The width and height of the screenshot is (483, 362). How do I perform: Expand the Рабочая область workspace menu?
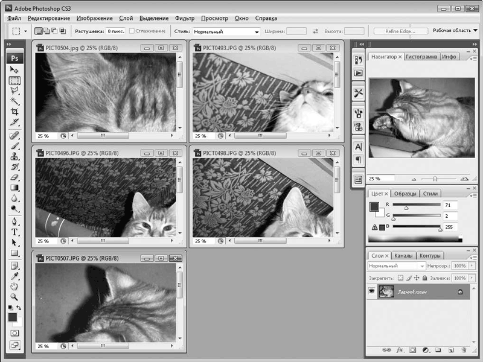[455, 30]
